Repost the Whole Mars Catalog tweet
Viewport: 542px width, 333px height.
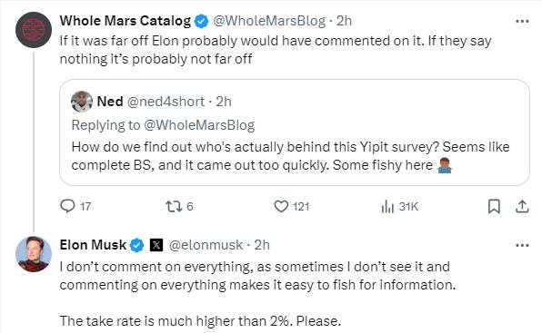(173, 207)
